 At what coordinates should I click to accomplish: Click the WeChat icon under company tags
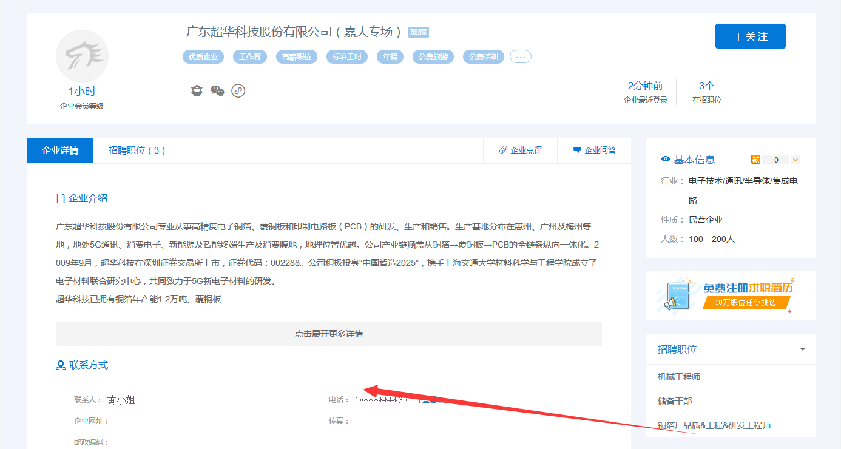coord(217,91)
